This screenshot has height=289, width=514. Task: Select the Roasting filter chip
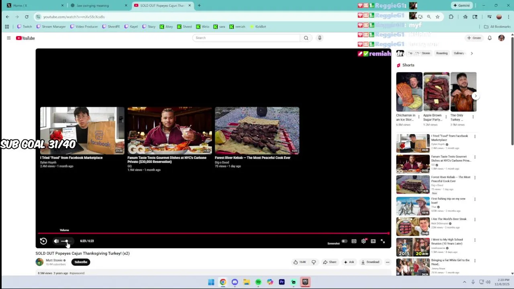[x=442, y=53]
